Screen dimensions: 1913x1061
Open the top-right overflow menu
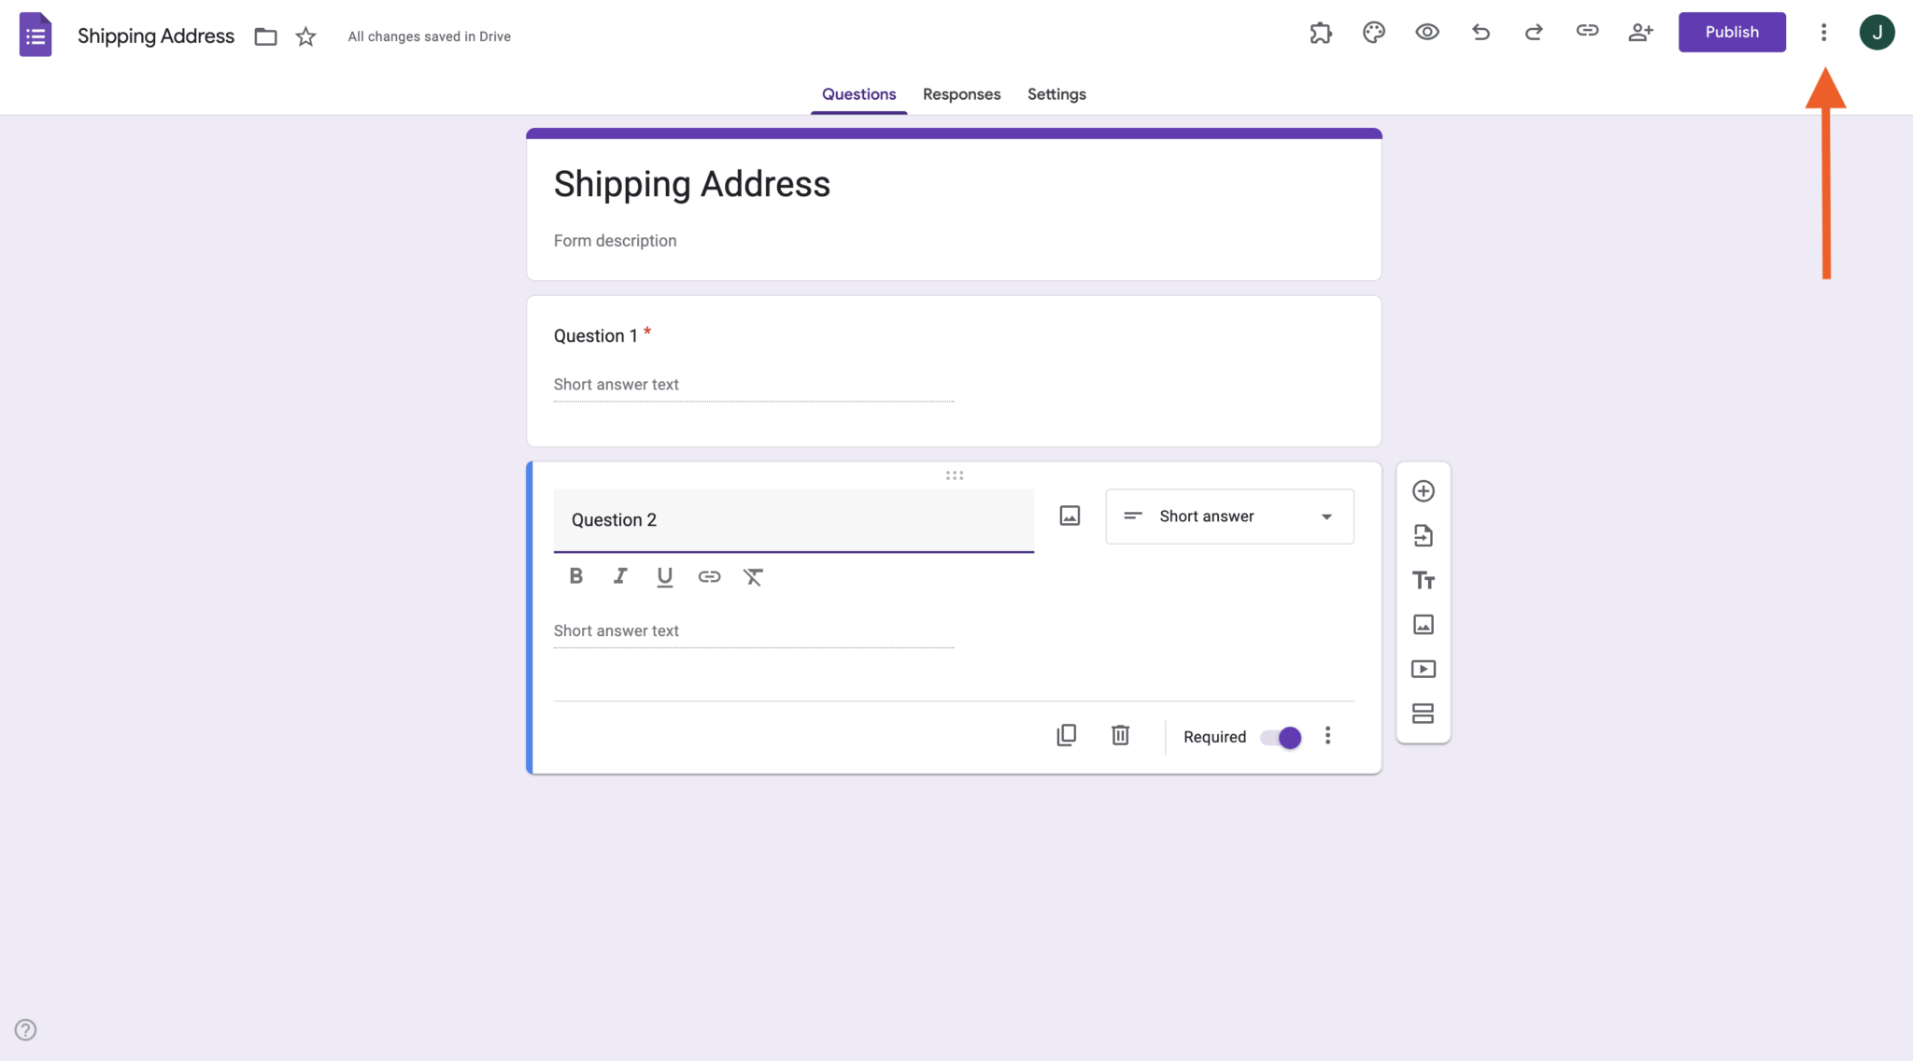[x=1823, y=32]
